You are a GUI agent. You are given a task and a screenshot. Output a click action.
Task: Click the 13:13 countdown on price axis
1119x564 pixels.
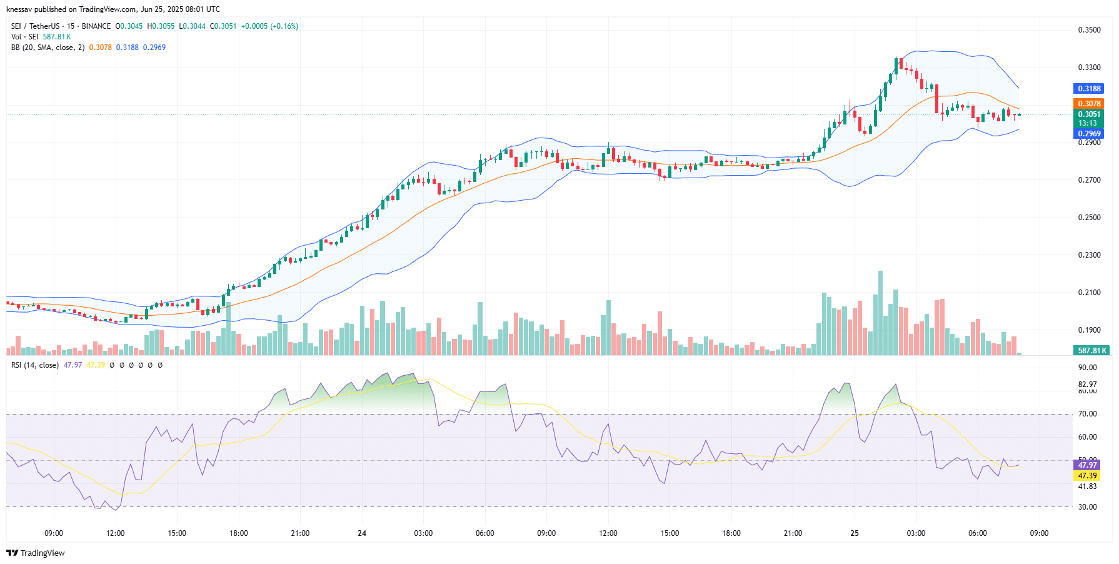click(x=1088, y=123)
